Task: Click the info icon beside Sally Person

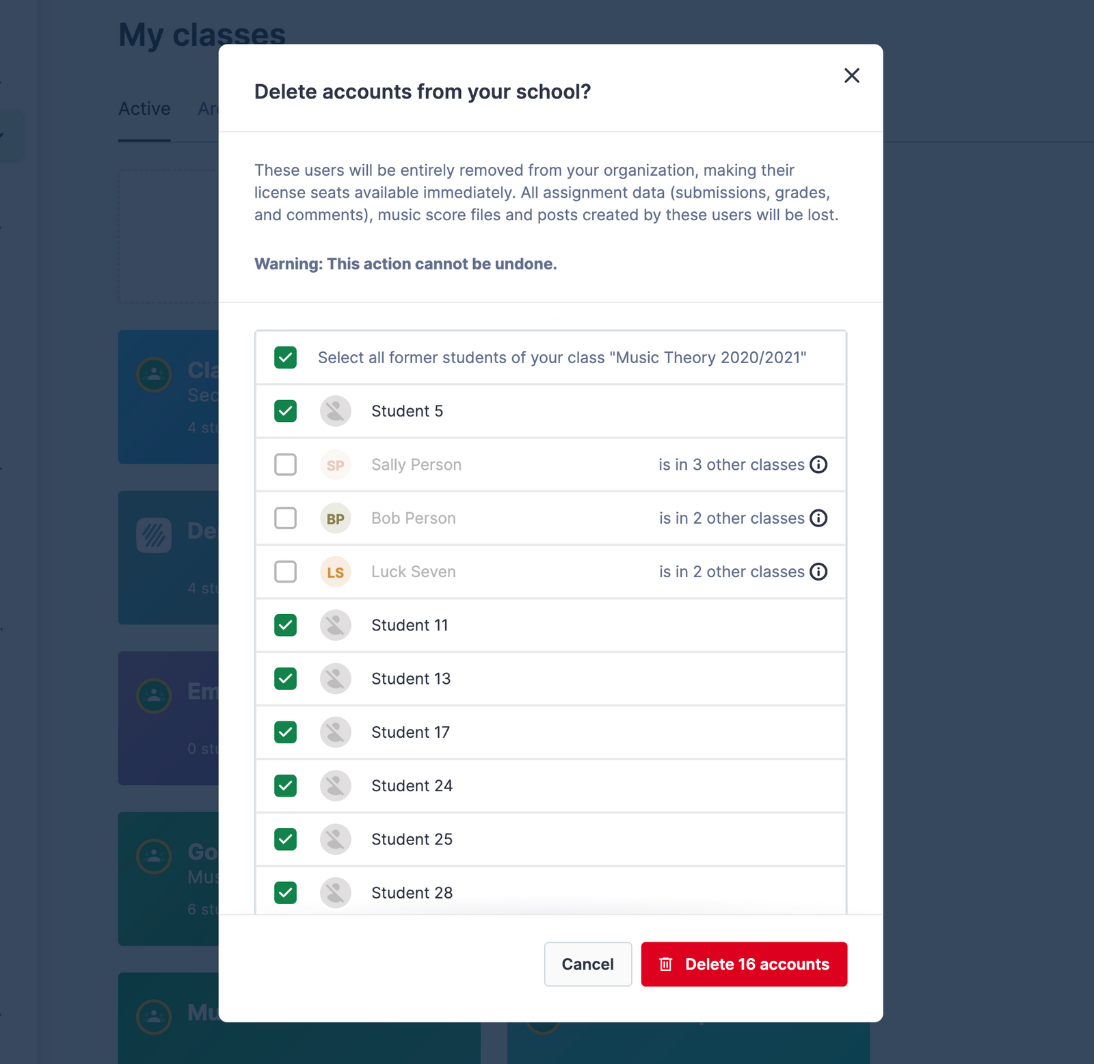Action: tap(818, 464)
